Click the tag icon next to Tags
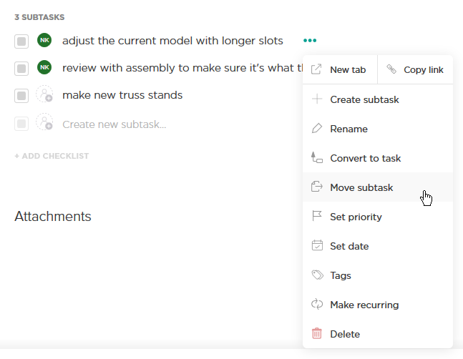Viewport: 463px width, 359px height. pyautogui.click(x=317, y=275)
